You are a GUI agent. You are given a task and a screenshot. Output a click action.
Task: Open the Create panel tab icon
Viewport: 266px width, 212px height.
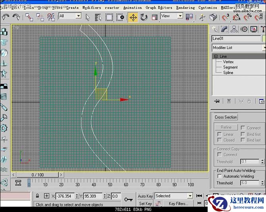pyautogui.click(x=215, y=29)
